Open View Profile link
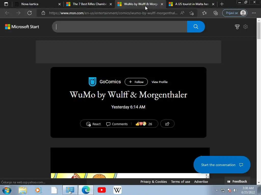This screenshot has width=261, height=195. click(x=160, y=82)
